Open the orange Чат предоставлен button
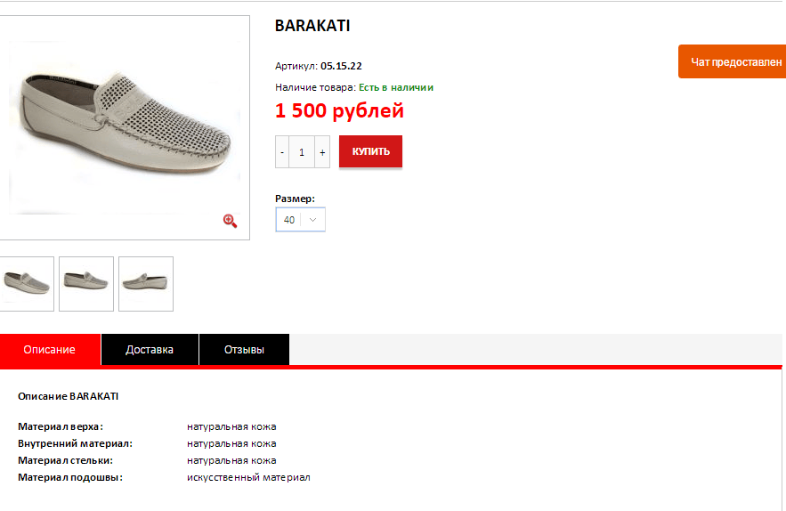786x511 pixels. (732, 61)
